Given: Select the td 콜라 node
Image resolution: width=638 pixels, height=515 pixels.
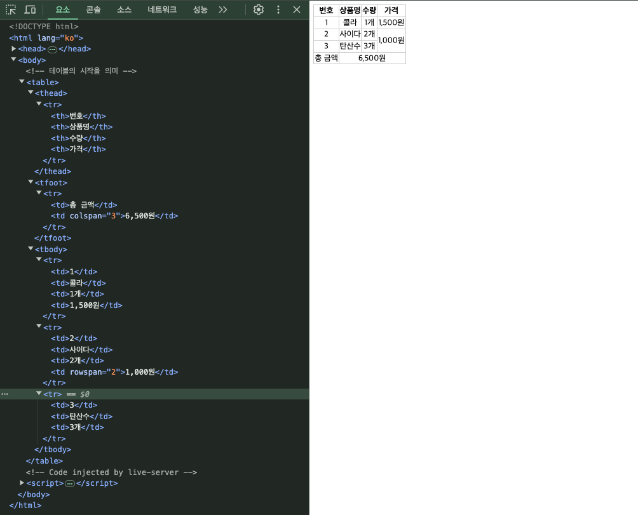Looking at the screenshot, I should pos(78,283).
